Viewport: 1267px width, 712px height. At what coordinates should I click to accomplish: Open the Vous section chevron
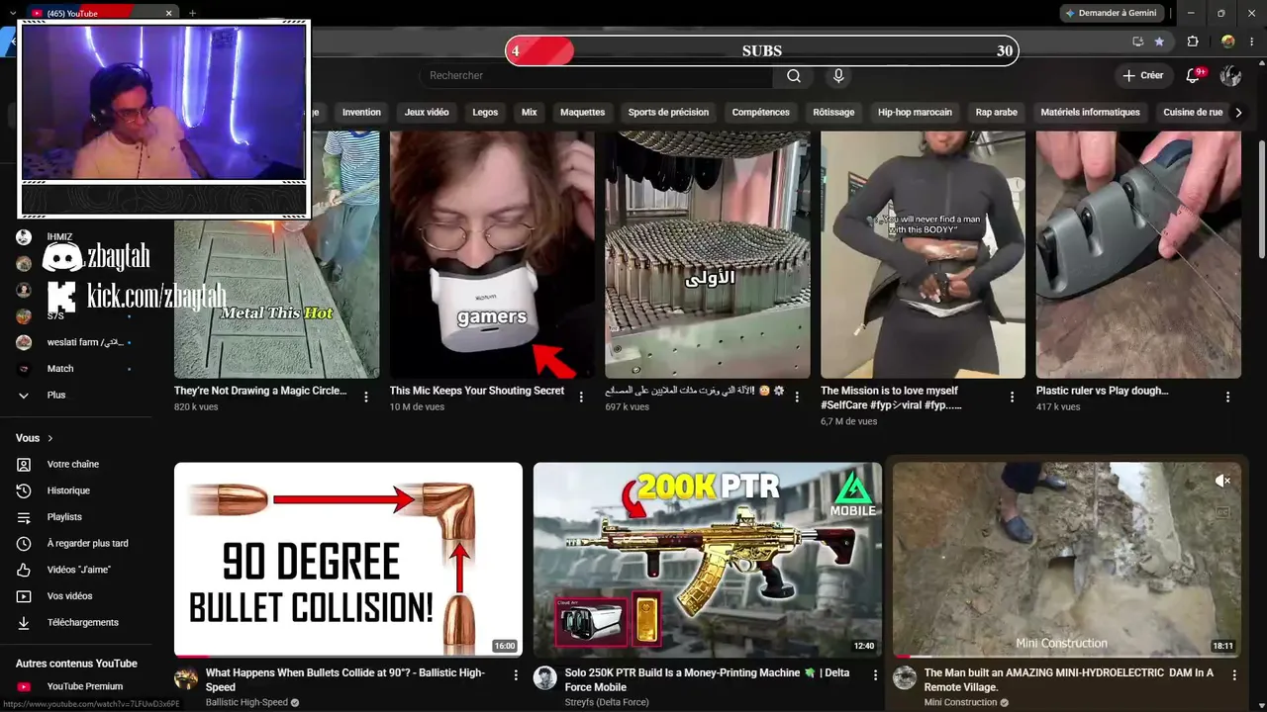(50, 438)
